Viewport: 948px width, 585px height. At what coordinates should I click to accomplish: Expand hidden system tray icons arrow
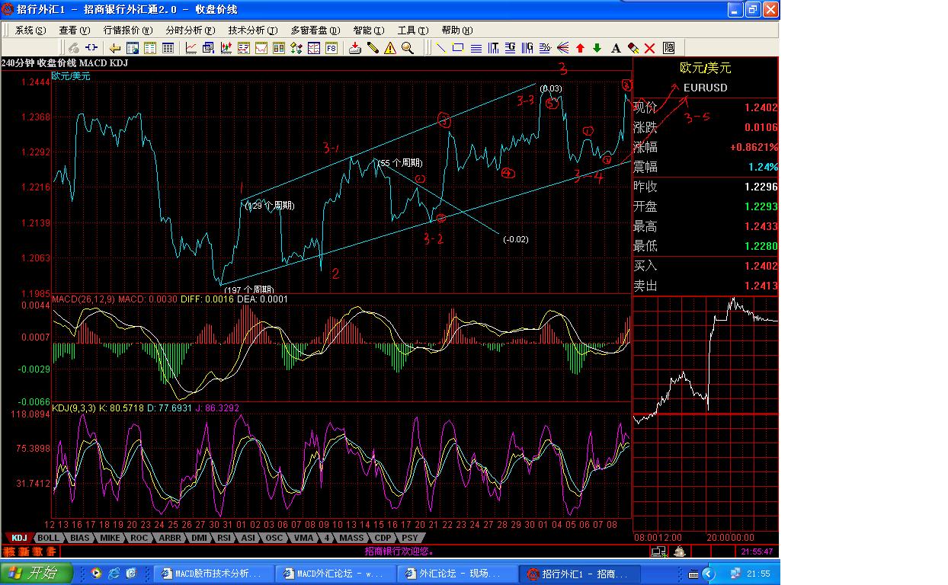(708, 573)
